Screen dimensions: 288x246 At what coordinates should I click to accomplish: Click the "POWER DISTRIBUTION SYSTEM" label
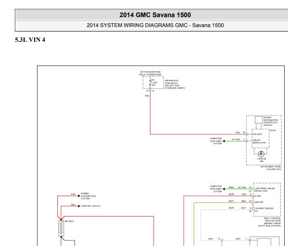point(88,196)
